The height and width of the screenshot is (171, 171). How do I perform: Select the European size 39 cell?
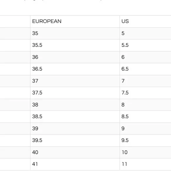point(75,129)
